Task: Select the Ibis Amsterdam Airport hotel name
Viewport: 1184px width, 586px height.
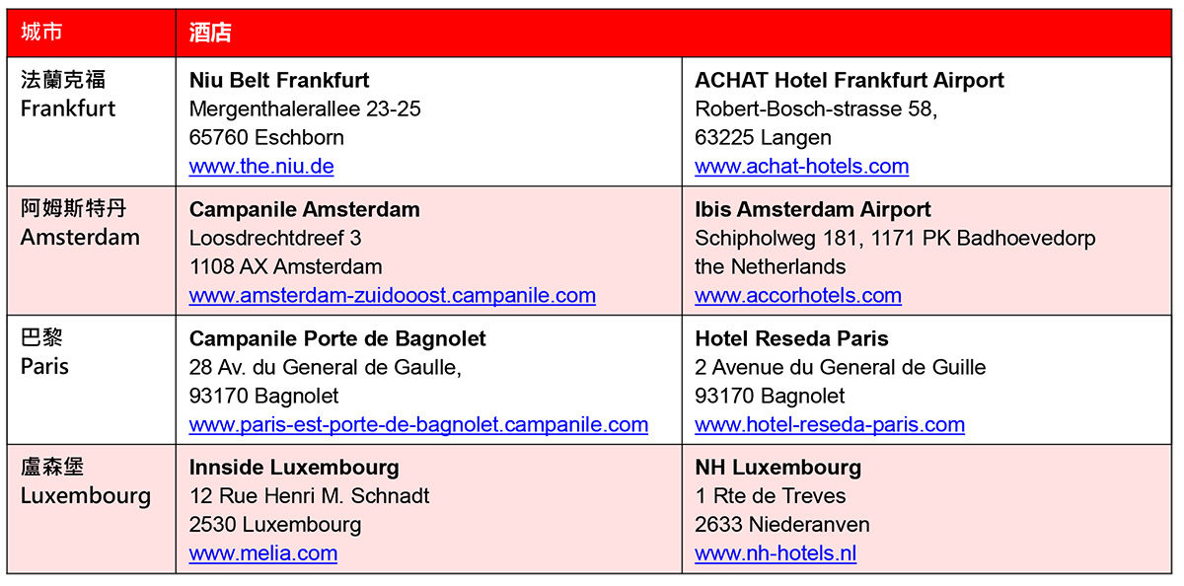Action: (812, 210)
